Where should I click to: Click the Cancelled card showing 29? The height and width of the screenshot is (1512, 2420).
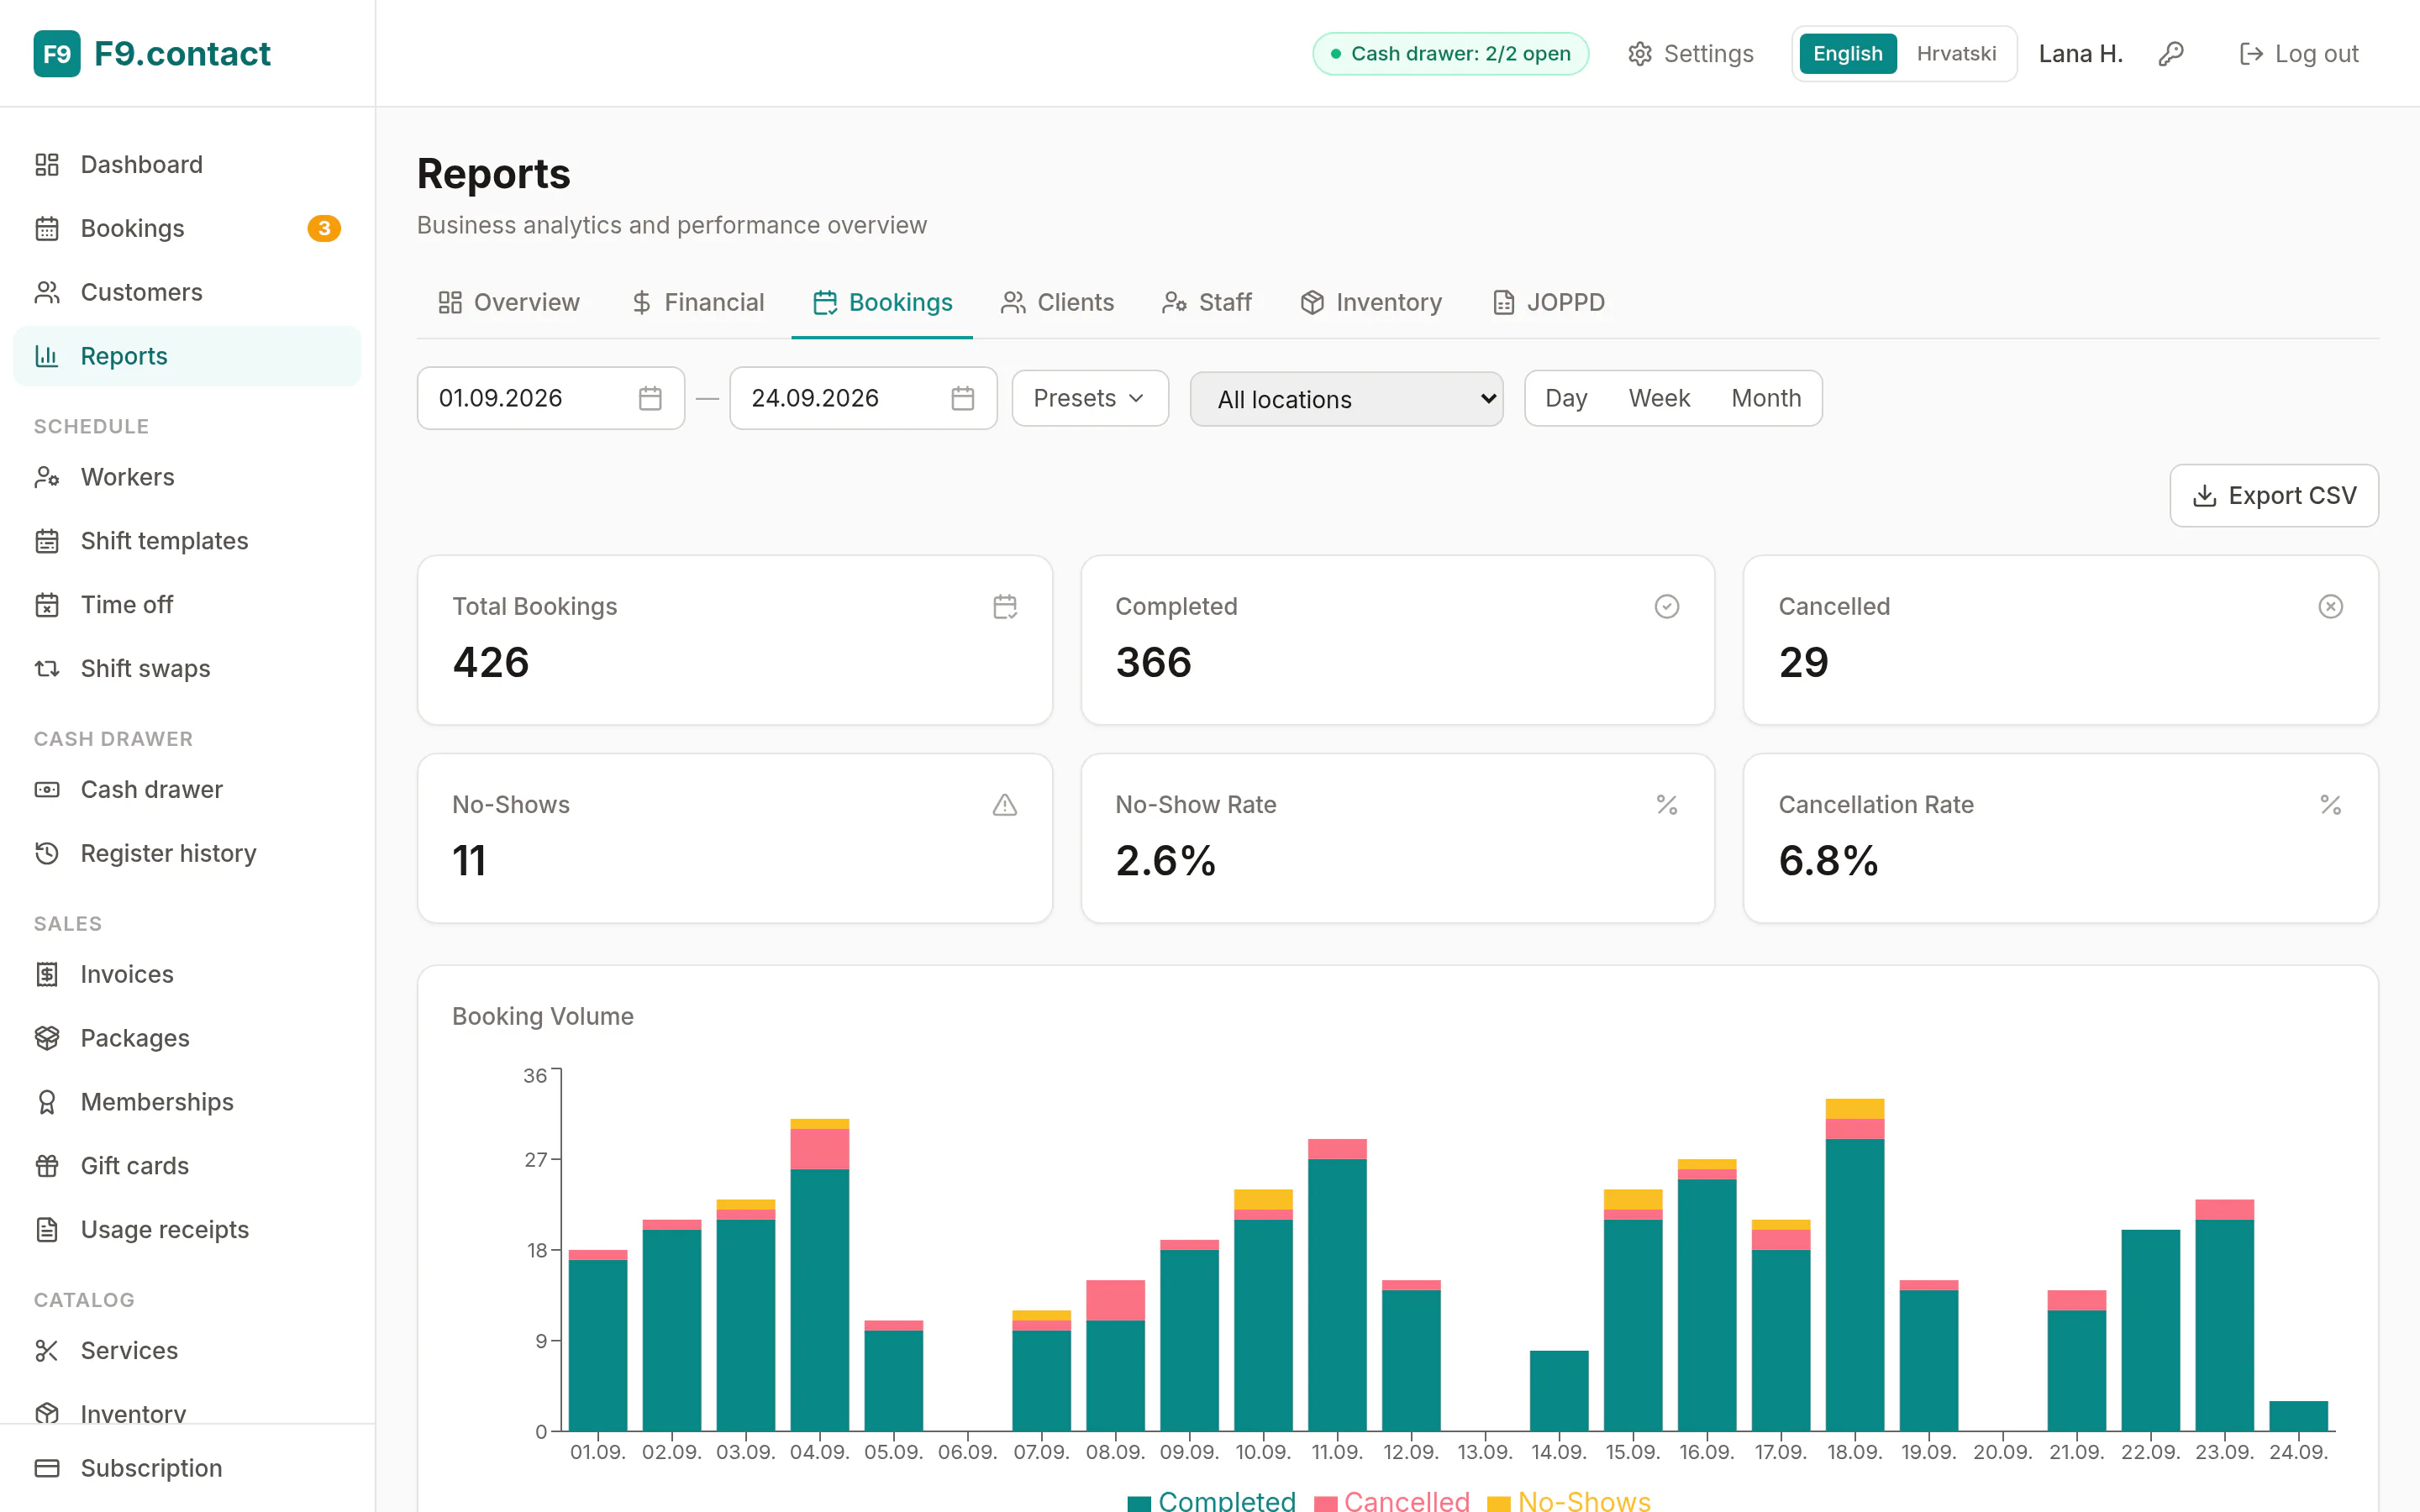click(2061, 640)
